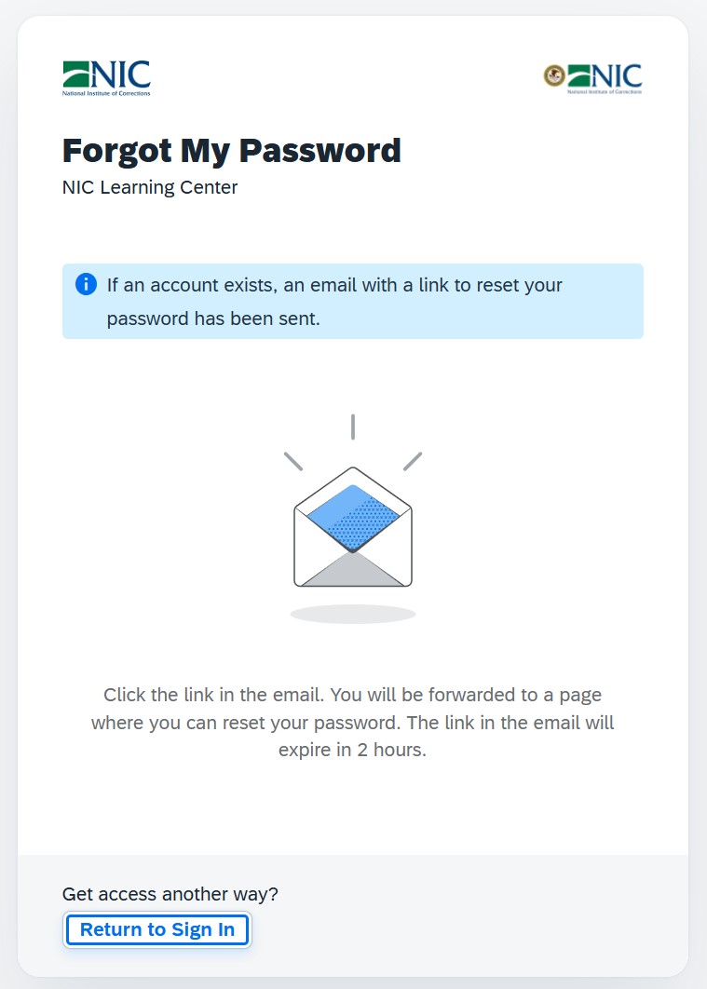Click the NIC logo in the top-left corner
The width and height of the screenshot is (707, 989).
[x=105, y=75]
